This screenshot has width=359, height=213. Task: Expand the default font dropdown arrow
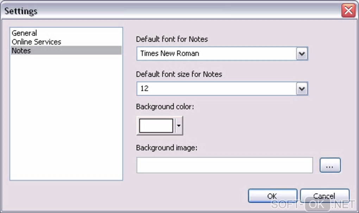tap(302, 54)
